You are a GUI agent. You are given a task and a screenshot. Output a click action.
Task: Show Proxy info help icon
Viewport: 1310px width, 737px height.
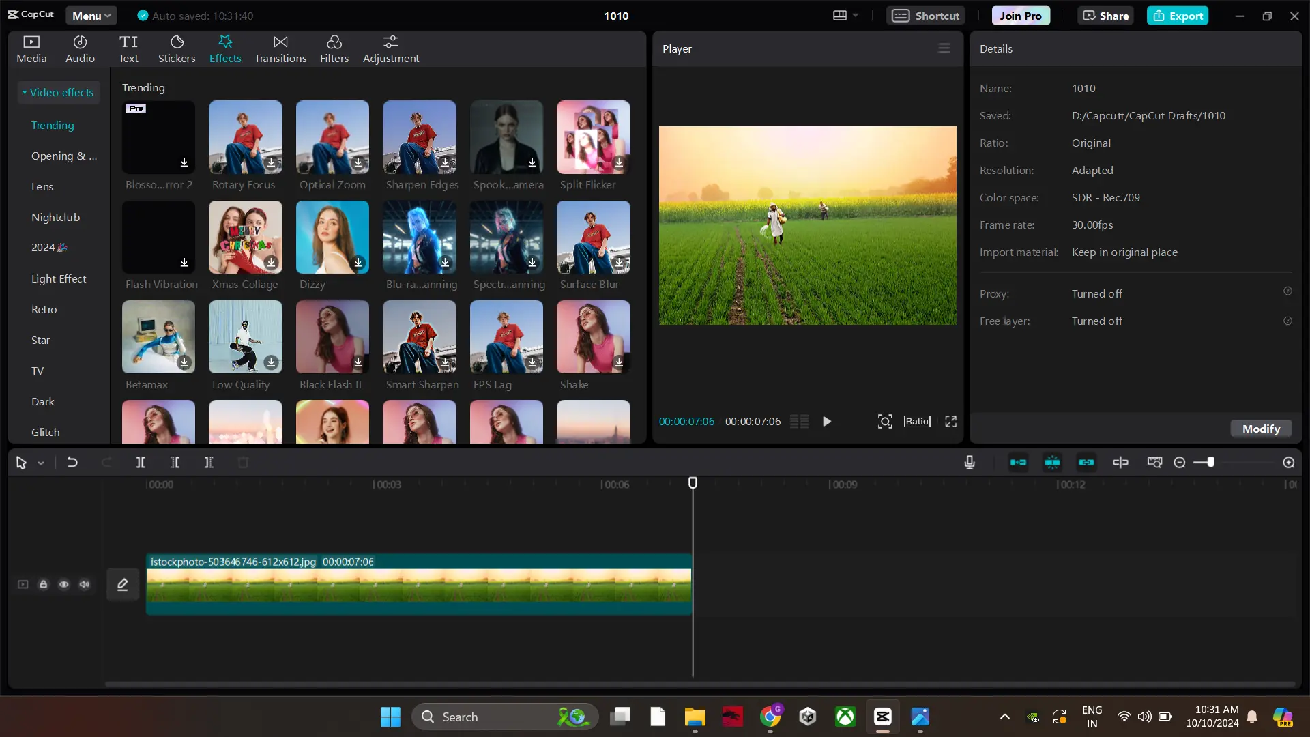(1287, 291)
